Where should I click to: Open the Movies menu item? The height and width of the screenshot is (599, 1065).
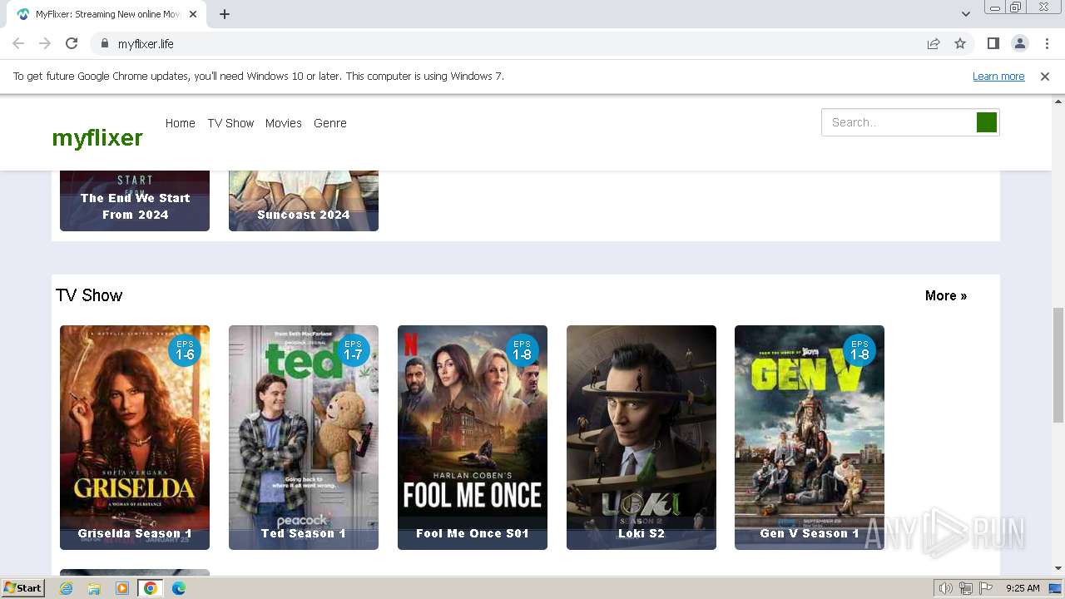(x=284, y=123)
